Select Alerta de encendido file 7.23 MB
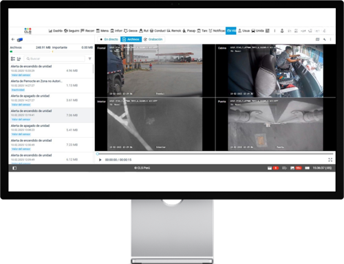 pyautogui.click(x=51, y=145)
